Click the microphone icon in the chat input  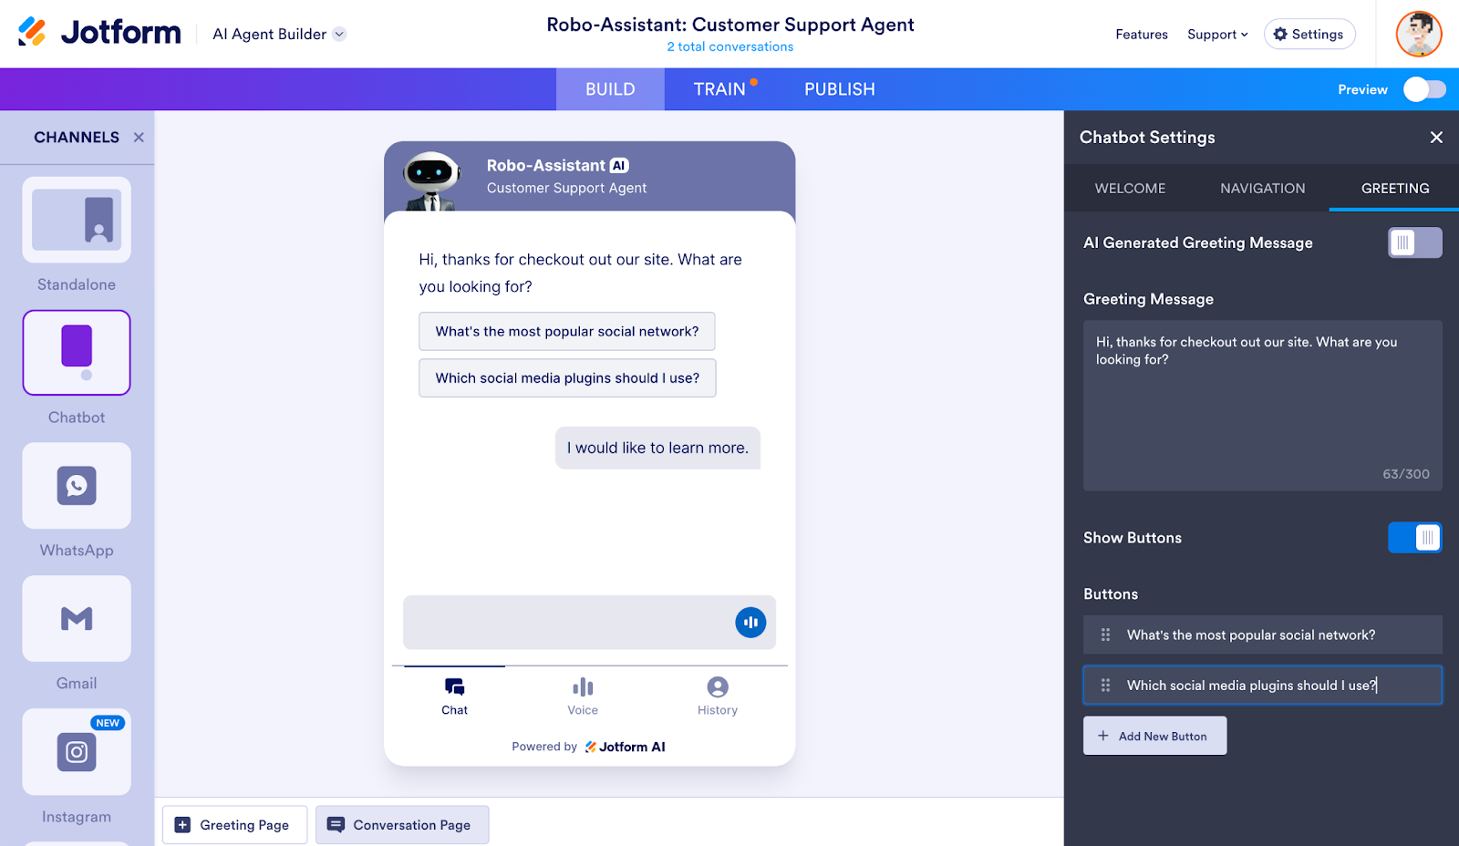750,622
